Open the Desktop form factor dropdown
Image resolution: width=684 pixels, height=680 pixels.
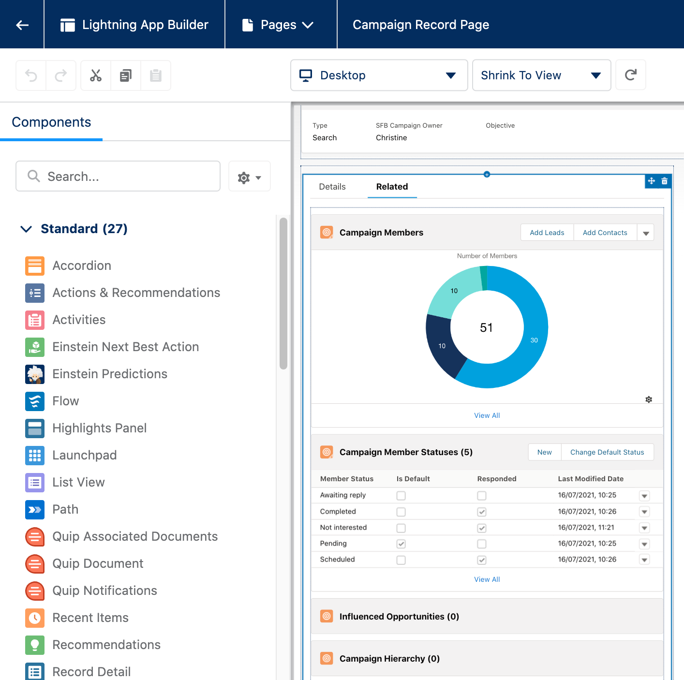point(379,75)
